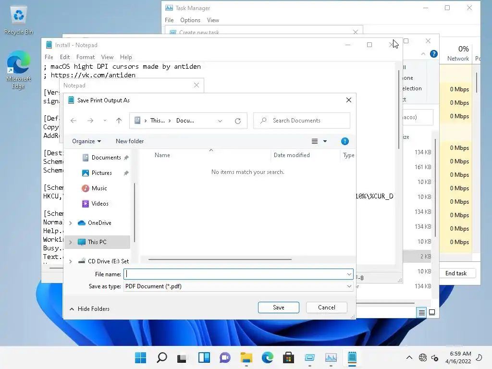Show hidden system tray icons

click(409, 357)
